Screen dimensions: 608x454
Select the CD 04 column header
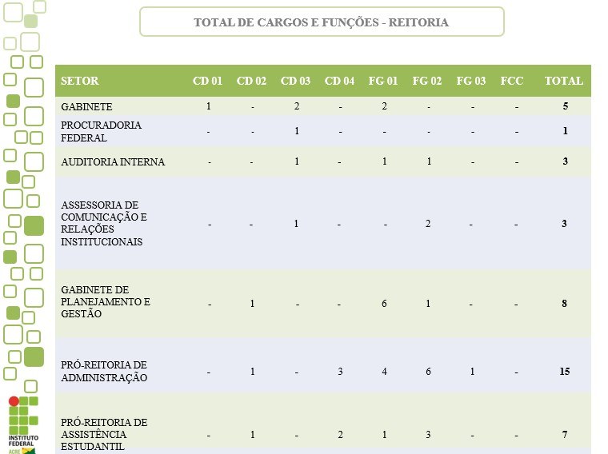coord(339,81)
